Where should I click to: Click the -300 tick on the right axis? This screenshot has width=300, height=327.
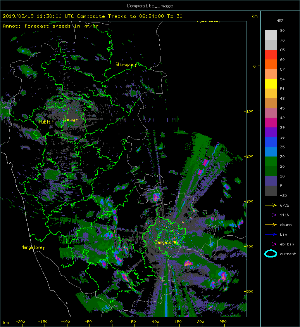coord(248,201)
